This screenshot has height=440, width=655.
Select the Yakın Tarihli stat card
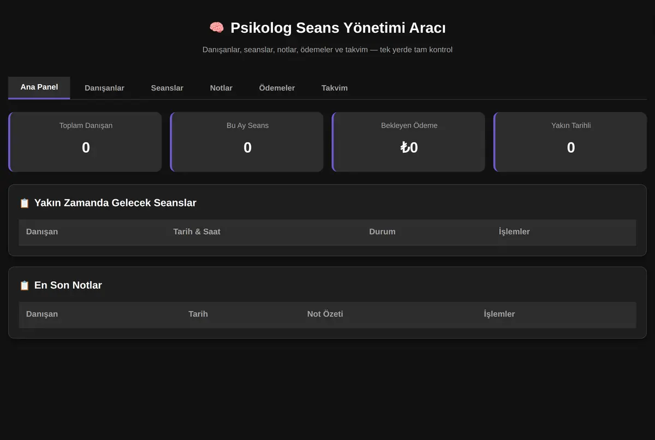(x=570, y=142)
